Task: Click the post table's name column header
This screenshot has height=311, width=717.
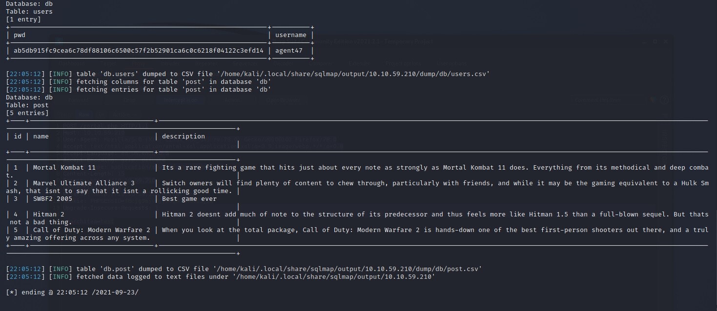Action: [41, 136]
